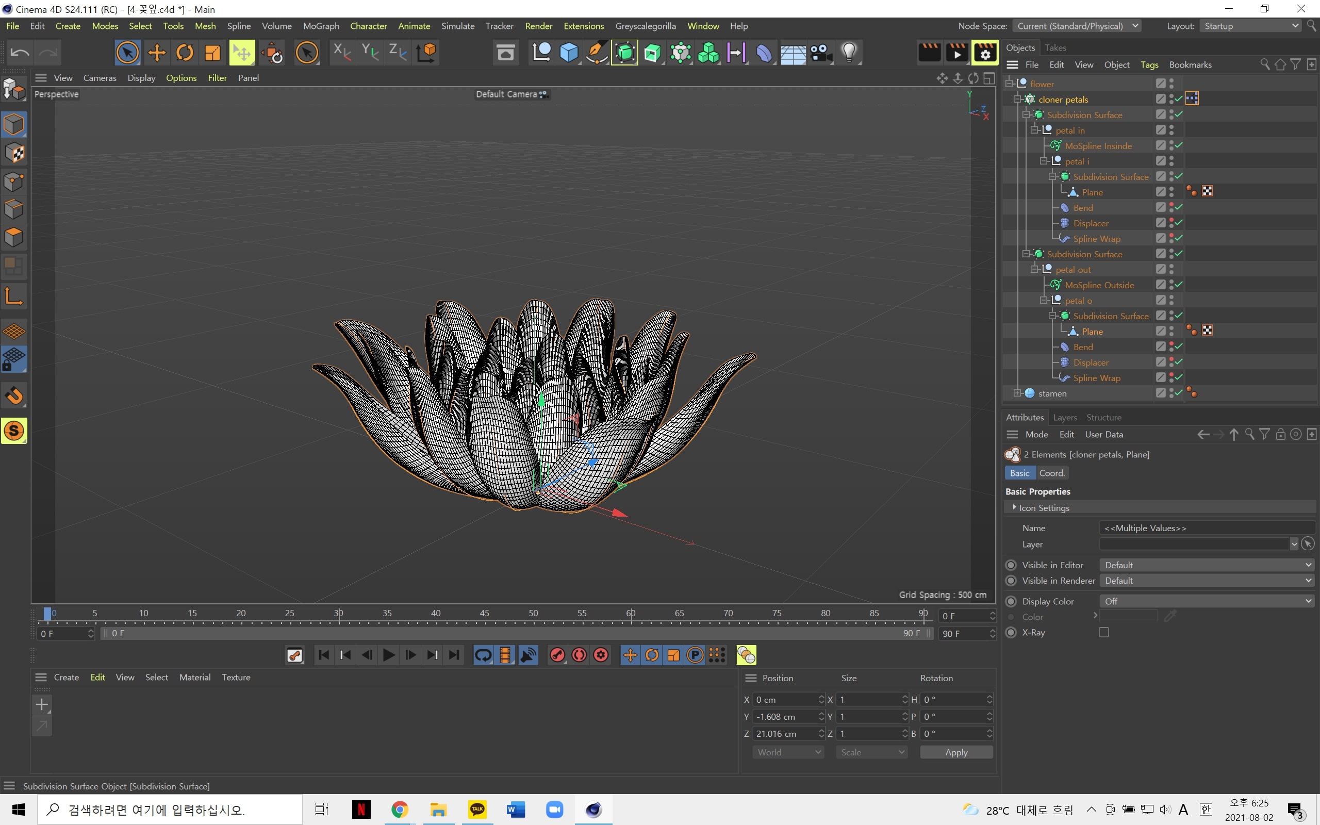This screenshot has width=1320, height=825.
Task: Click the Name field with Multiple Values
Action: pos(1207,527)
